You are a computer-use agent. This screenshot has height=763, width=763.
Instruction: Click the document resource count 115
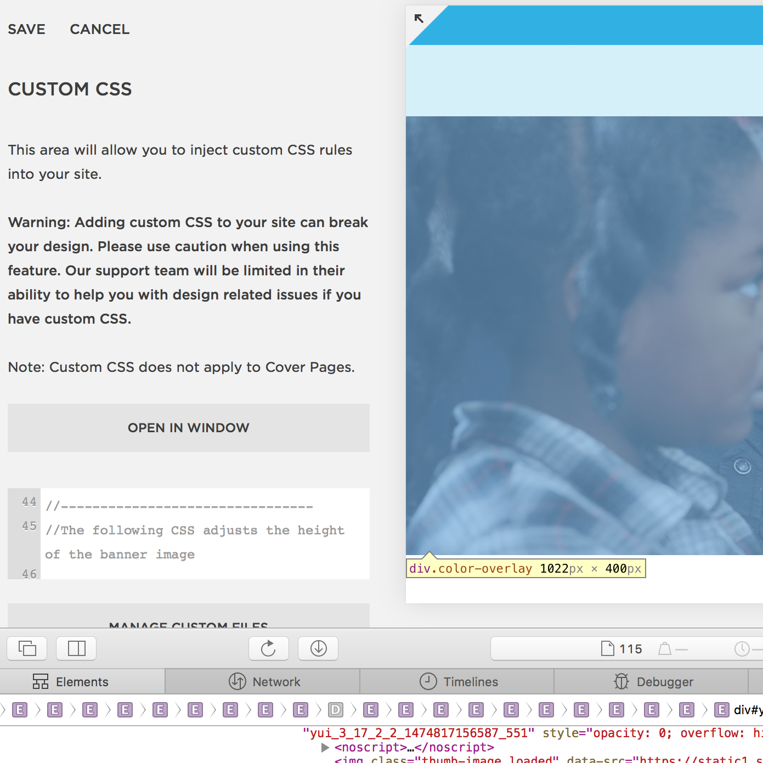pos(621,649)
